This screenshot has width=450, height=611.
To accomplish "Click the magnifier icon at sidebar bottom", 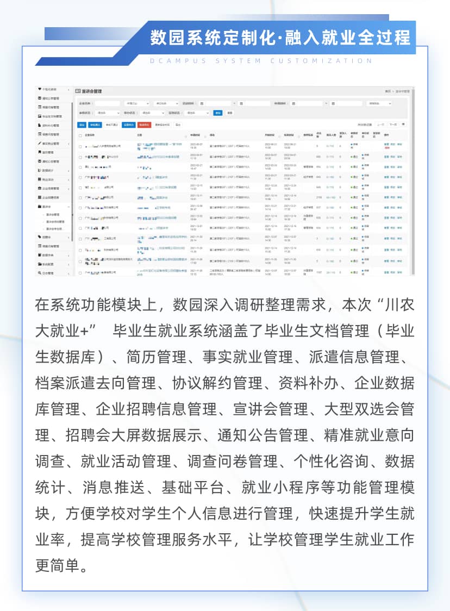I will pos(40,273).
